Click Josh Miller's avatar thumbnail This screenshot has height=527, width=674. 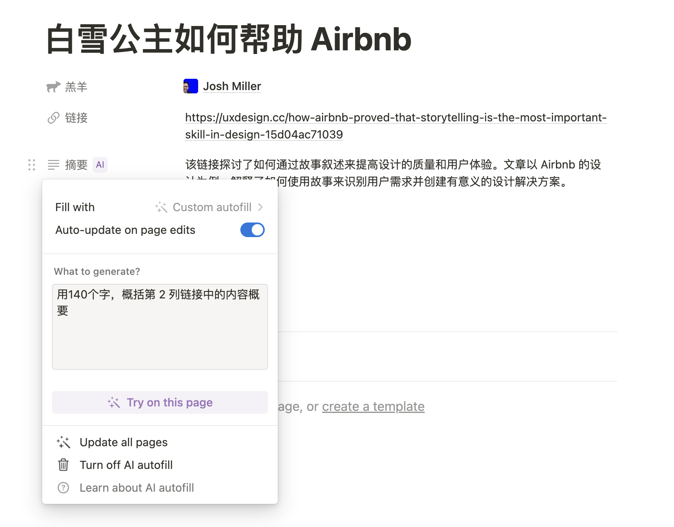191,86
